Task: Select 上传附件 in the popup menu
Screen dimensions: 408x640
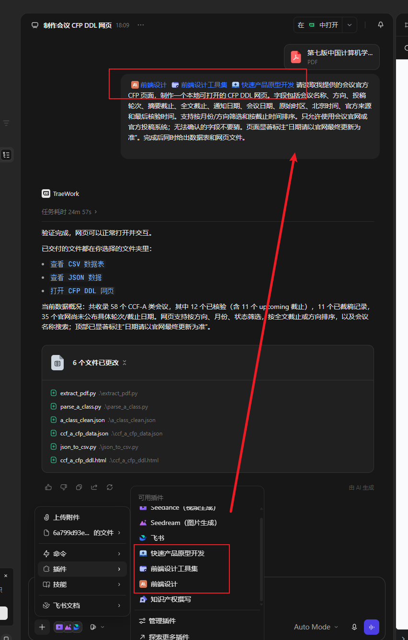Action: click(x=82, y=517)
